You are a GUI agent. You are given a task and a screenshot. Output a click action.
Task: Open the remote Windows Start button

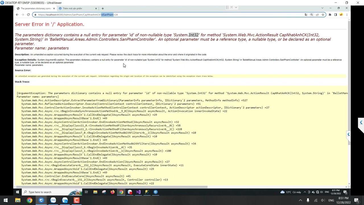pyautogui.click(x=17, y=192)
